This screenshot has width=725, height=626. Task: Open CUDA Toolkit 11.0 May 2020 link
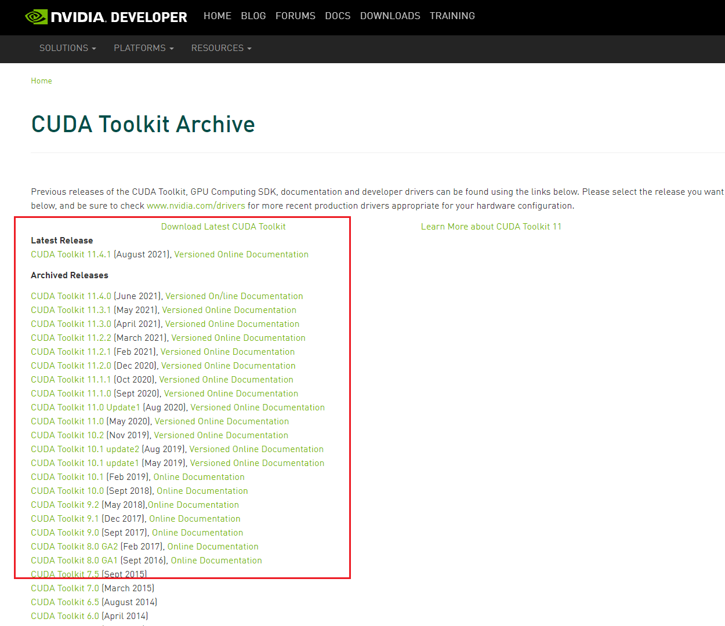point(67,421)
